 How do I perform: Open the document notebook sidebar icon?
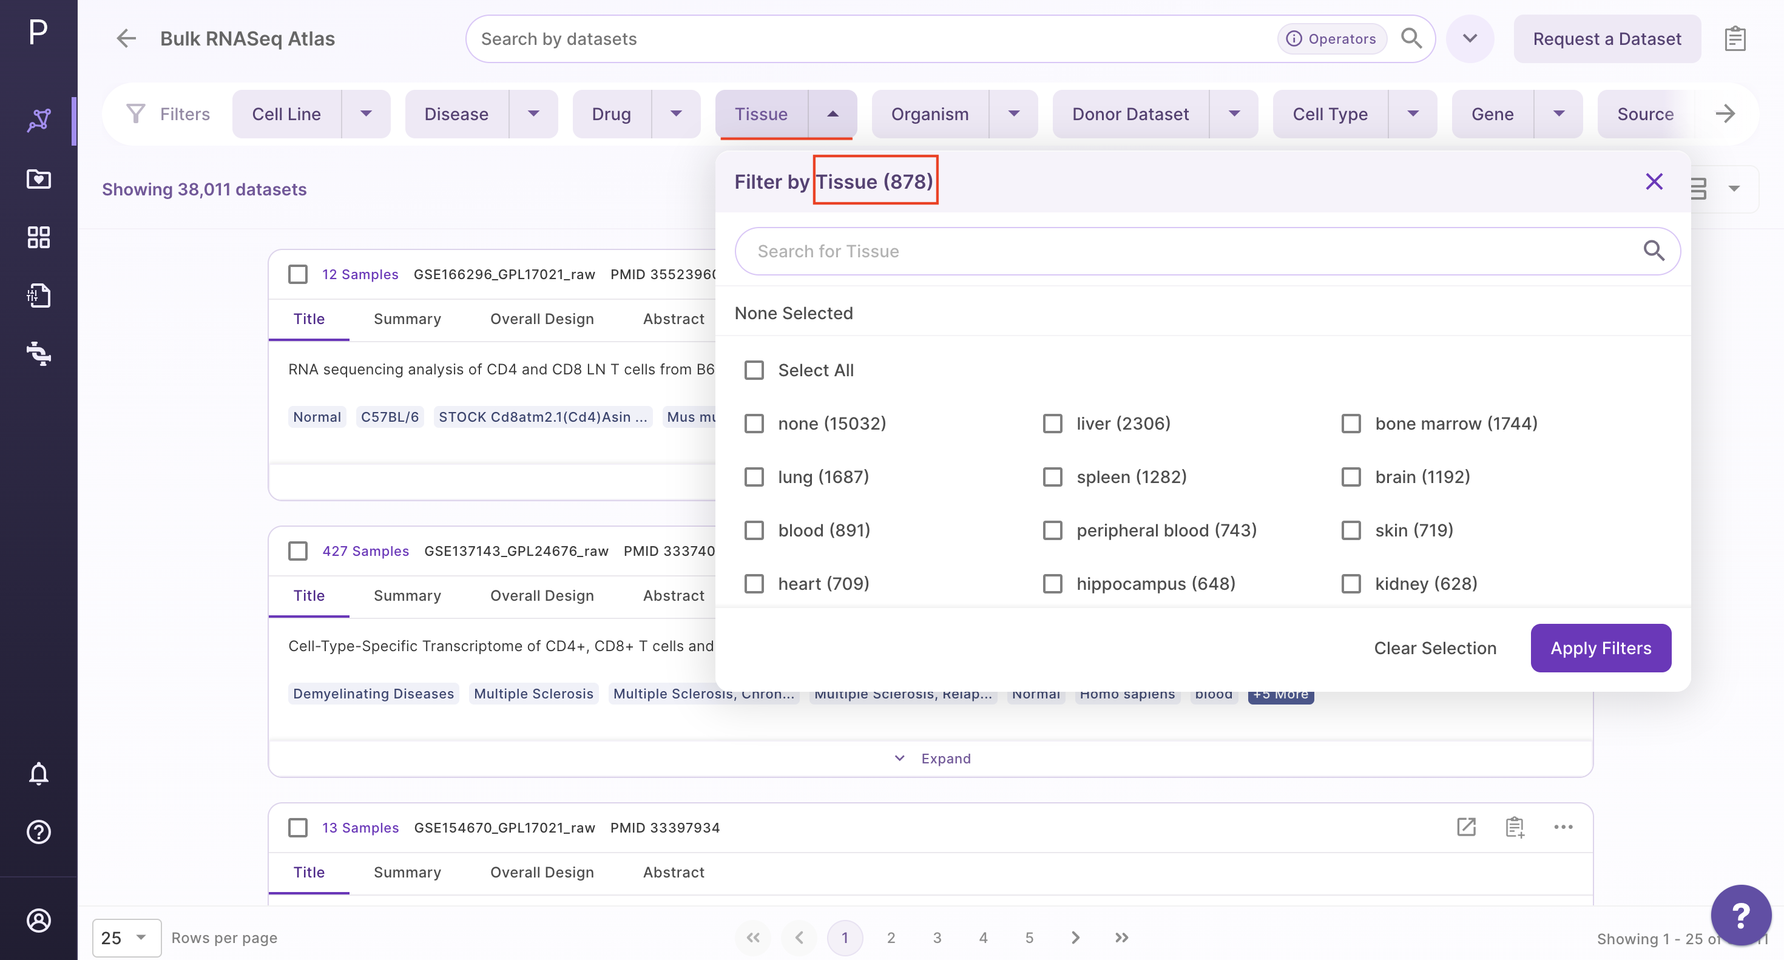pyautogui.click(x=38, y=296)
